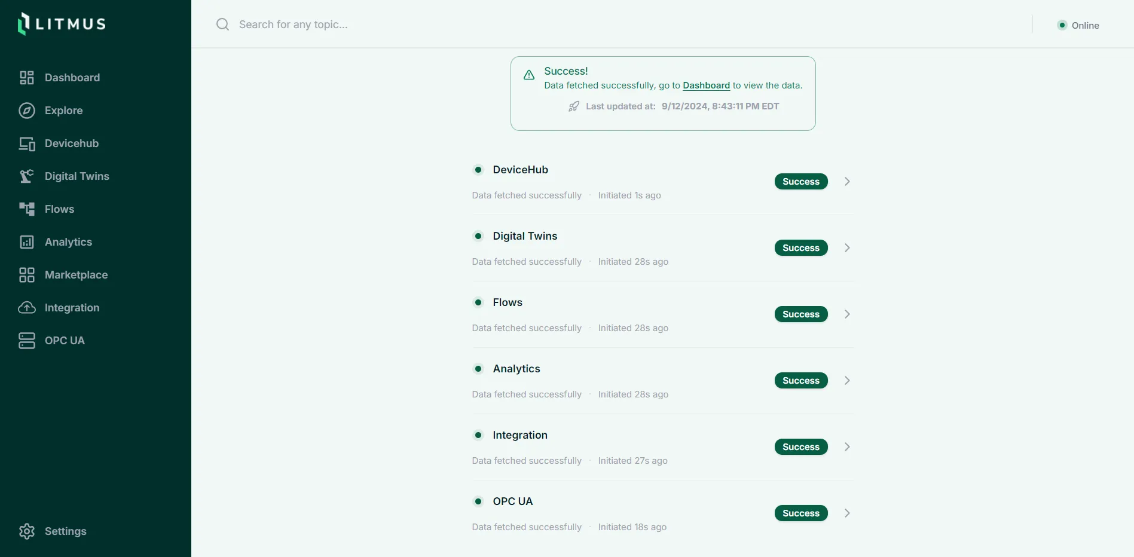The image size is (1134, 557).
Task: Open the Marketplace menu item
Action: [x=63, y=275]
